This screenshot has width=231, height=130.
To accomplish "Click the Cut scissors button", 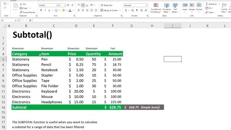I will tap(23, 4).
